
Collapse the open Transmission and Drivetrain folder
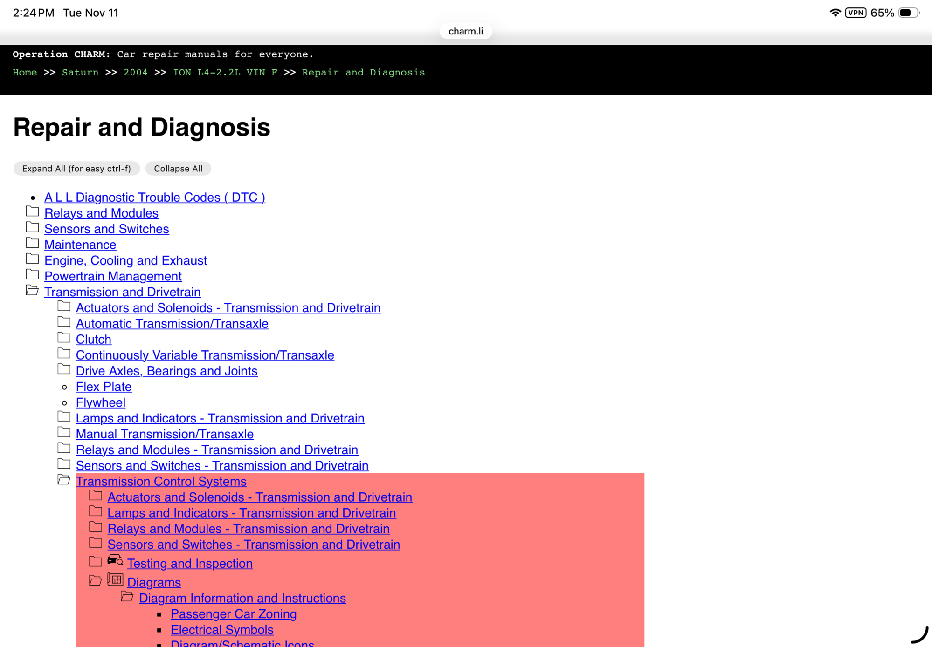32,291
